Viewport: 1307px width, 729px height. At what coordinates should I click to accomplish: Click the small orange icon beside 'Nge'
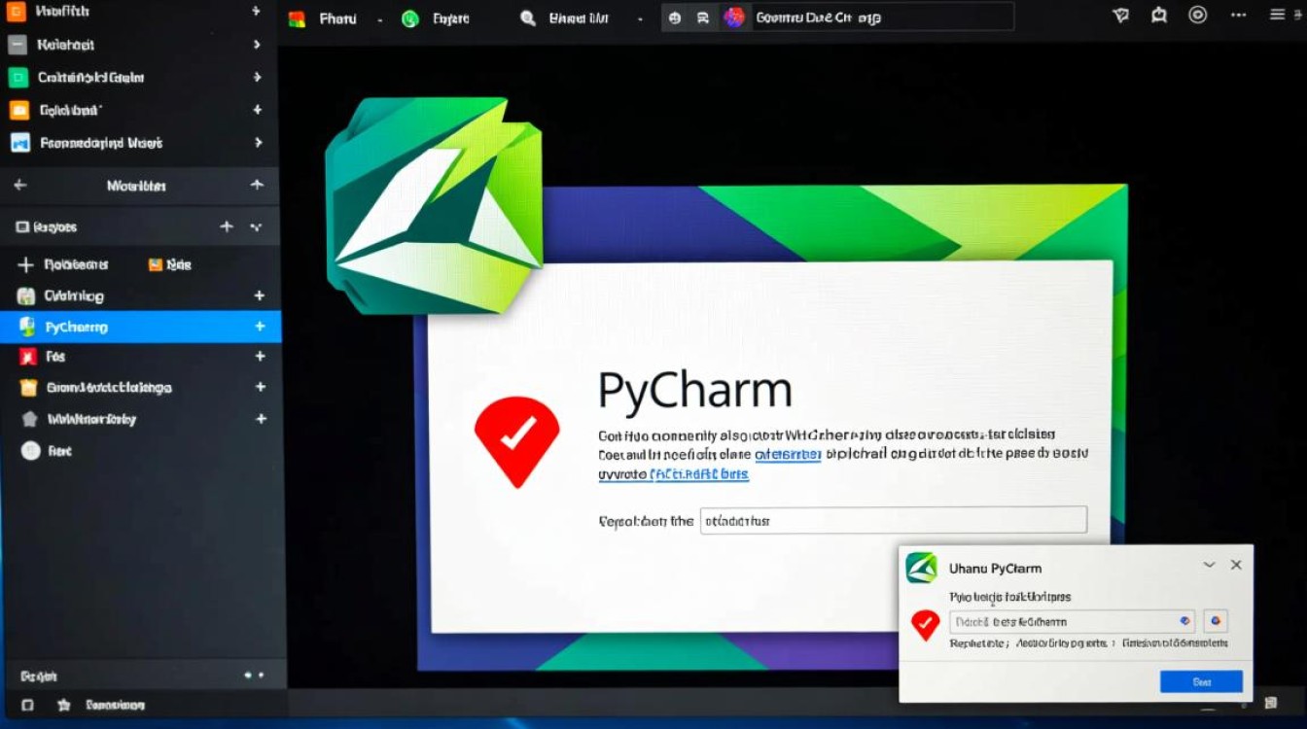155,264
